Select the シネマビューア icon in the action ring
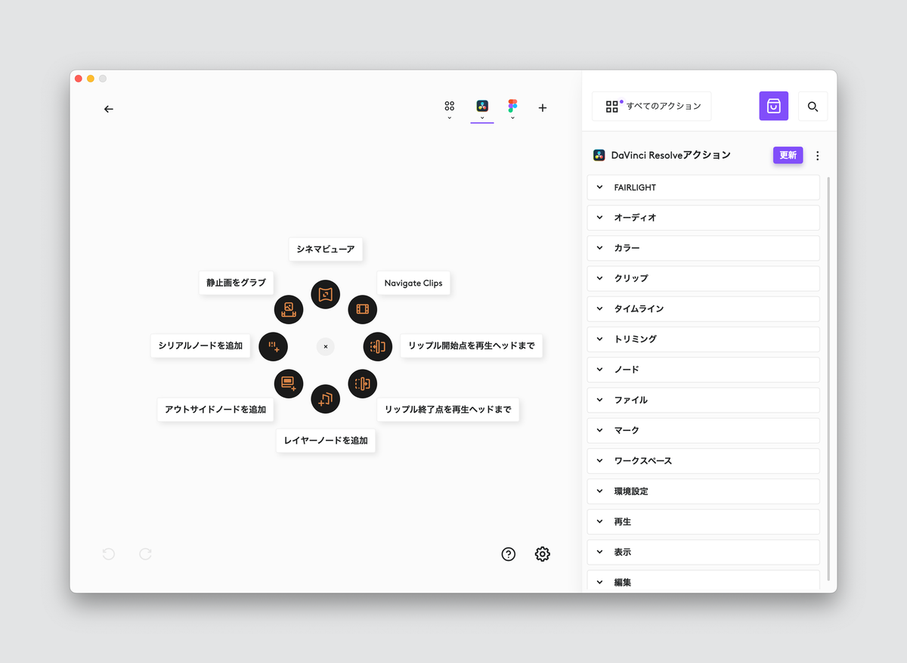907x663 pixels. pyautogui.click(x=326, y=294)
